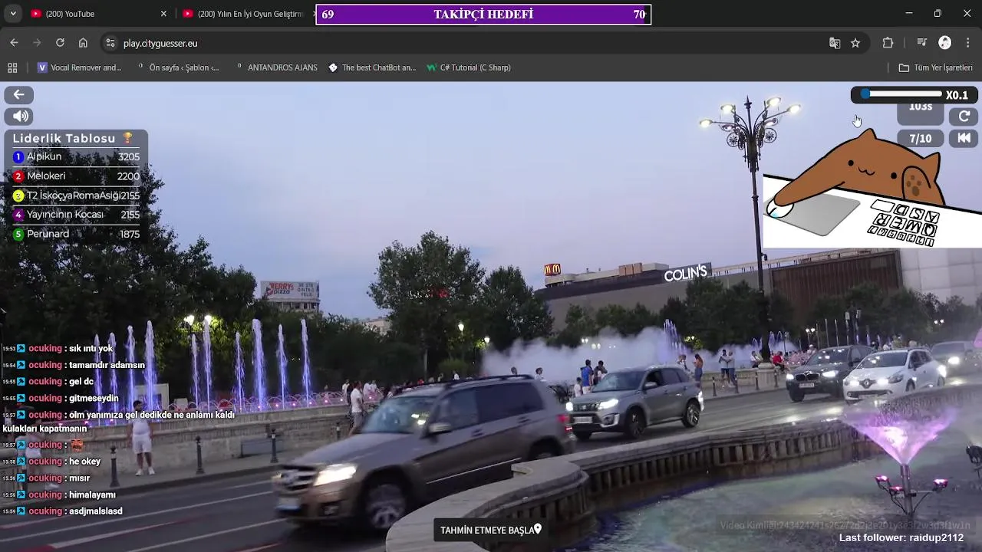The width and height of the screenshot is (982, 552).
Task: Select Alpikun row in leaderboard
Action: (76, 156)
